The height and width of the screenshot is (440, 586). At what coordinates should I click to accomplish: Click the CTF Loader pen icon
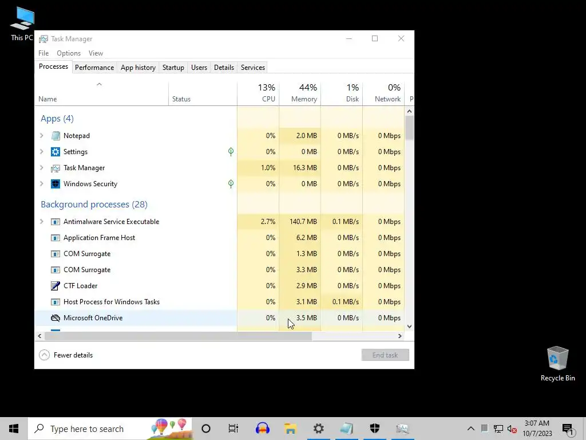(56, 286)
